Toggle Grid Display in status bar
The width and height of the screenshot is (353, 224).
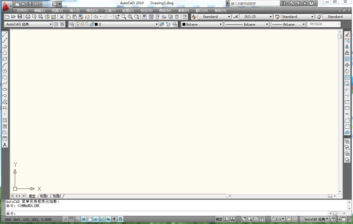(x=71, y=219)
